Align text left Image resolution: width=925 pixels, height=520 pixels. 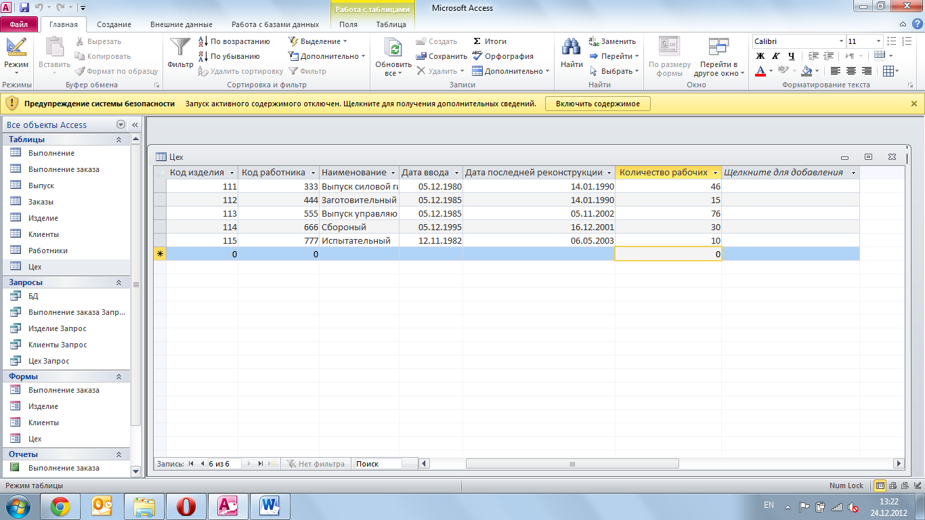(836, 70)
